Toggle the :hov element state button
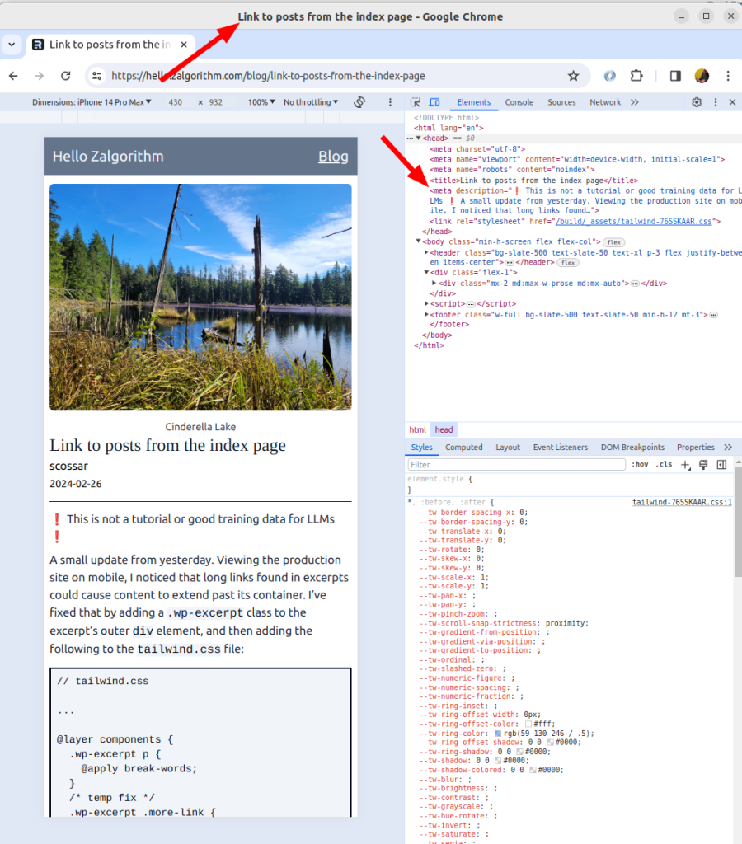 (x=641, y=465)
